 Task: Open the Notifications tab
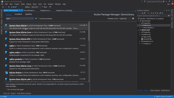coord(166,90)
